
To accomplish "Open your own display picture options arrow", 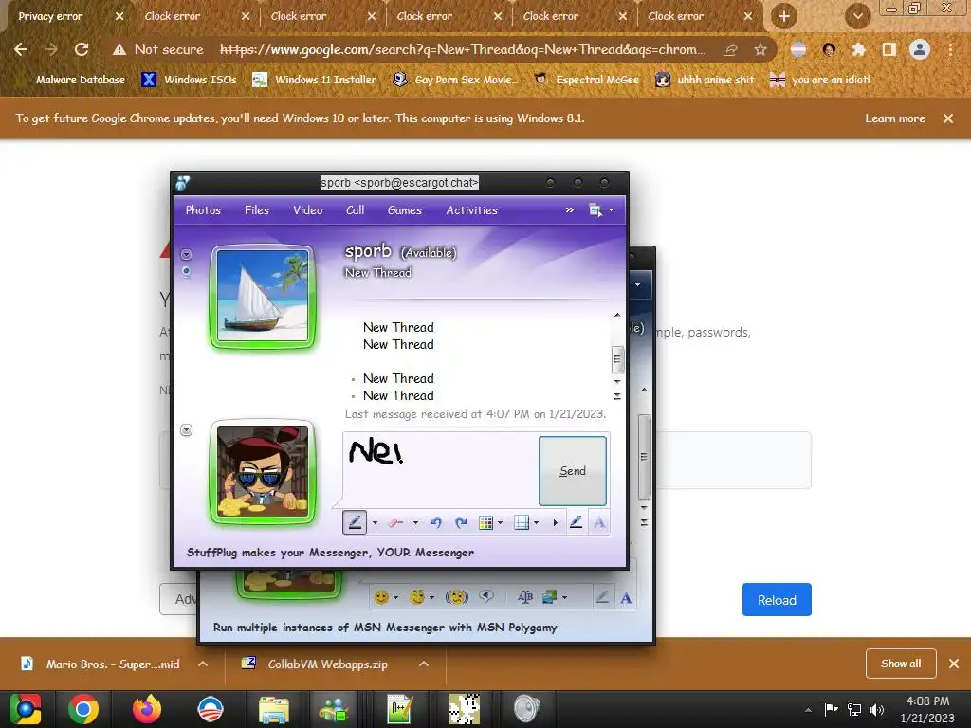I will 186,429.
